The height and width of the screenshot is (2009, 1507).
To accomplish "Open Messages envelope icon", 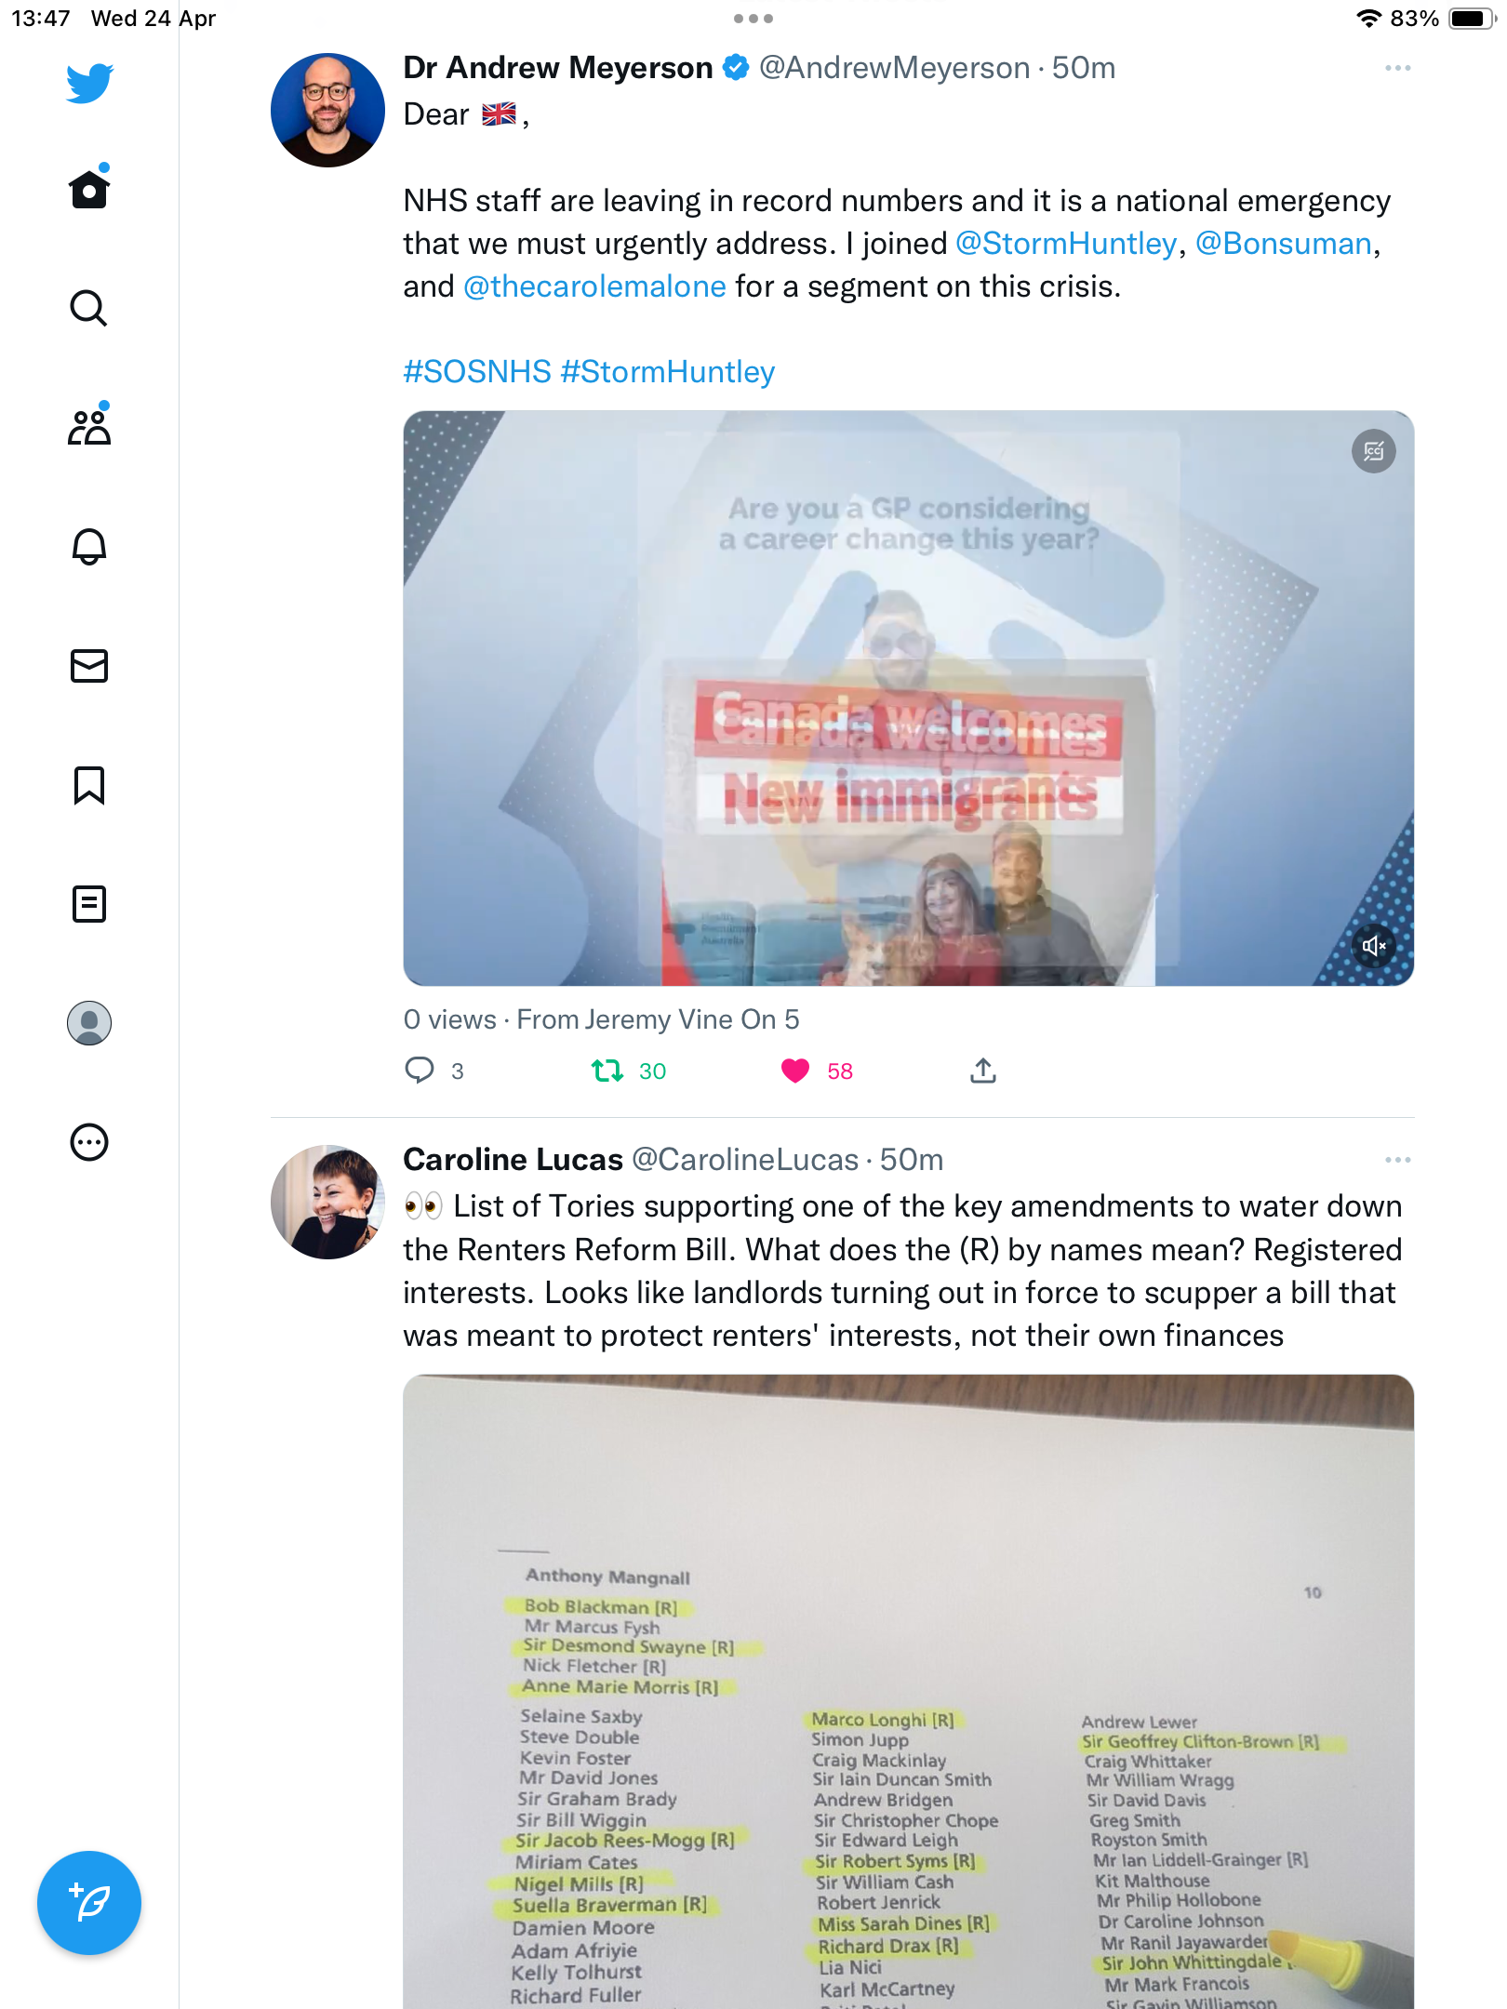I will (89, 666).
